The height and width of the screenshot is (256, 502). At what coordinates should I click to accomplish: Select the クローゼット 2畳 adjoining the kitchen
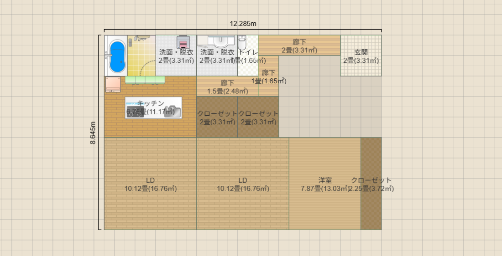click(x=217, y=117)
